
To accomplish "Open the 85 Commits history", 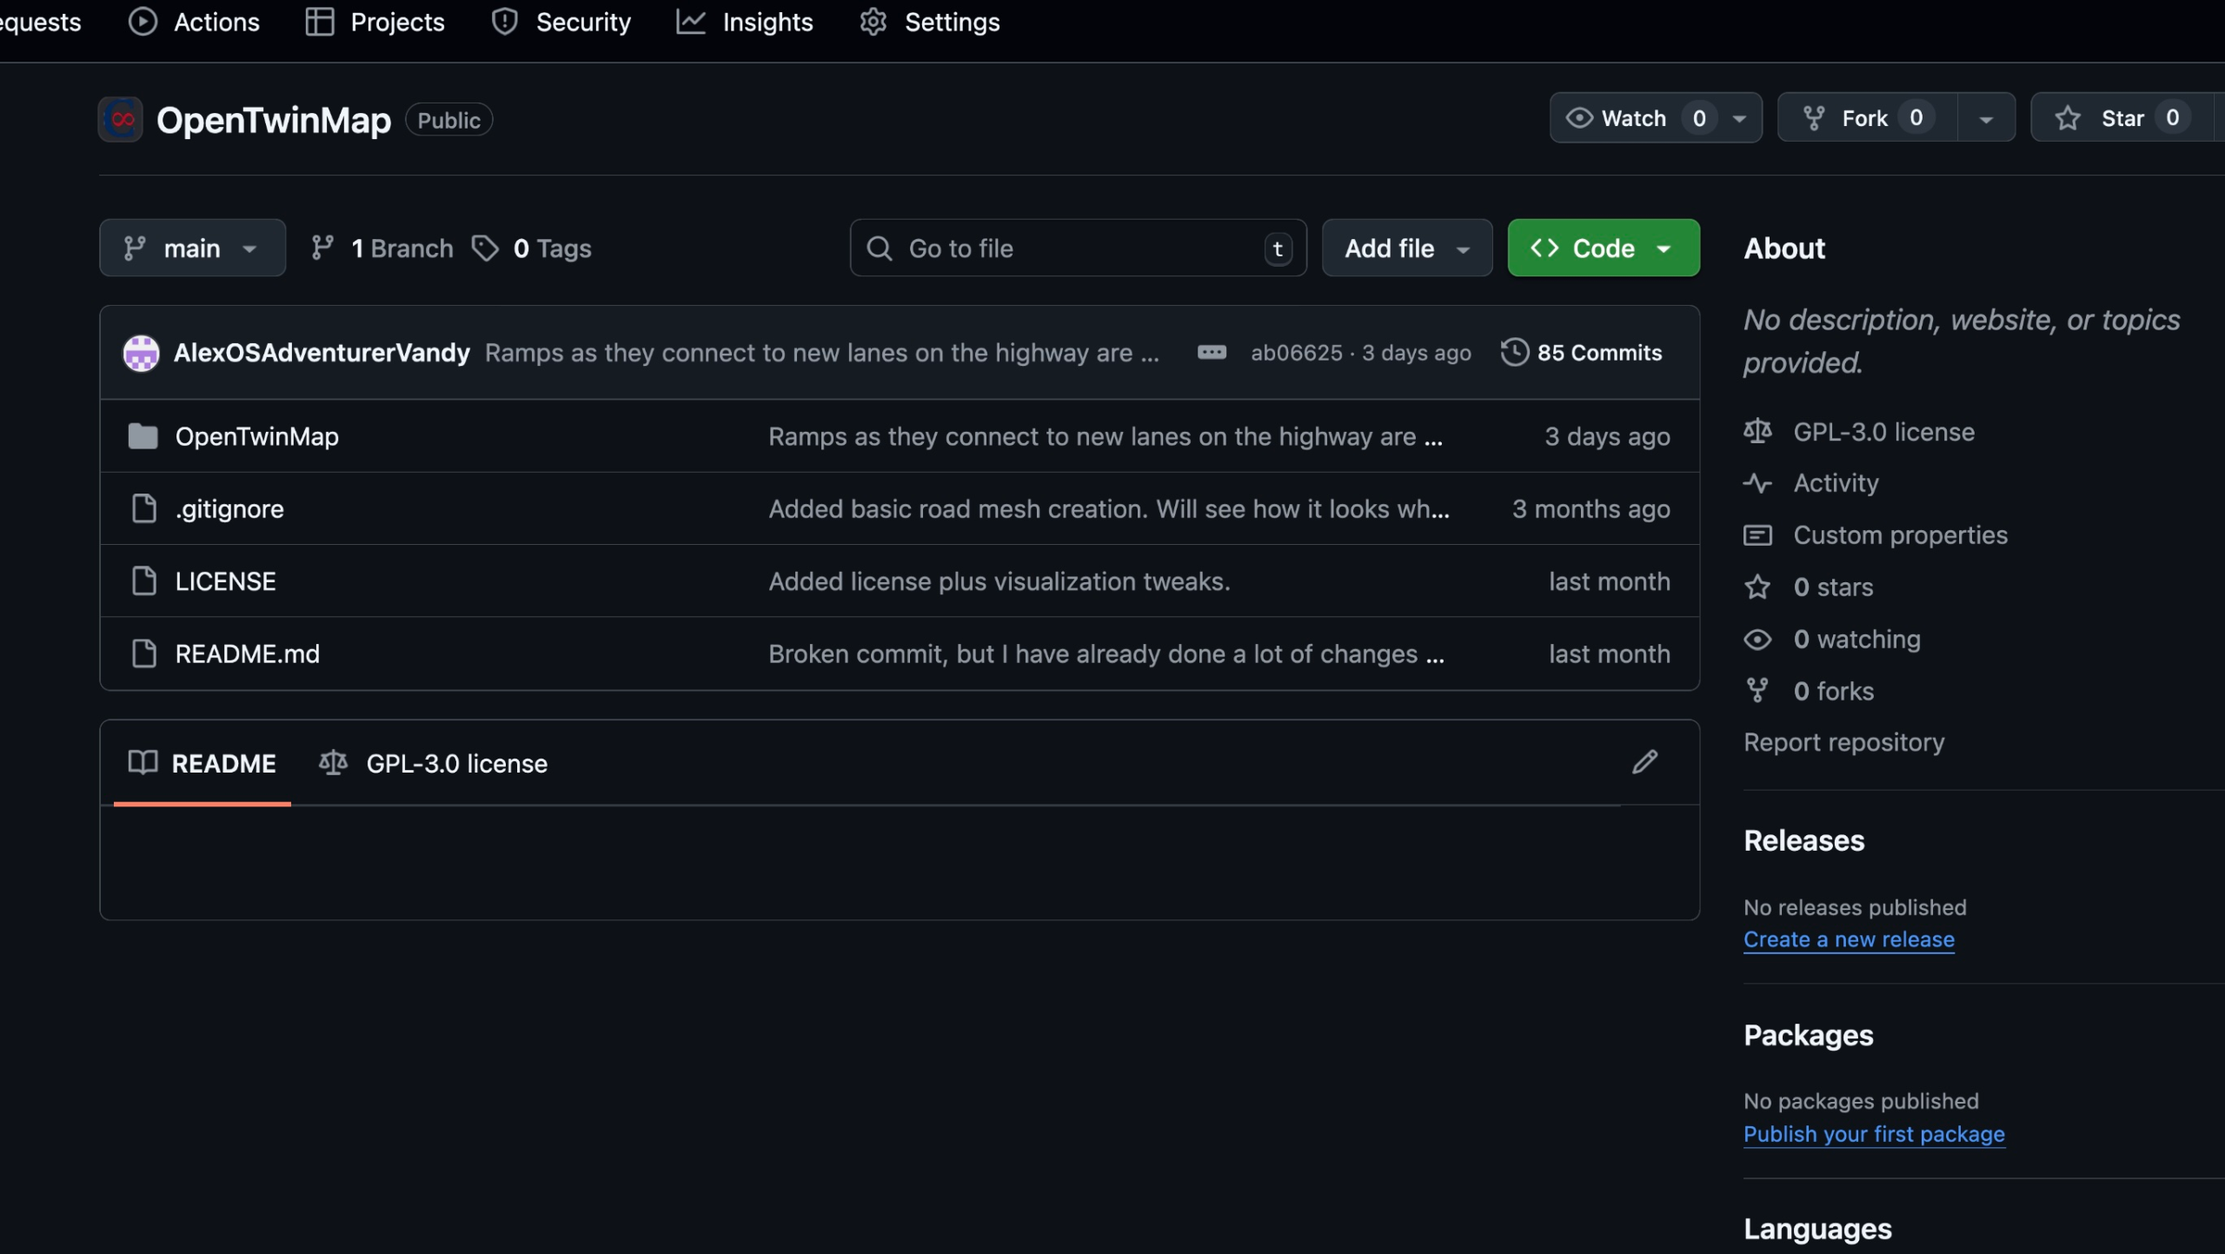I will (1582, 353).
